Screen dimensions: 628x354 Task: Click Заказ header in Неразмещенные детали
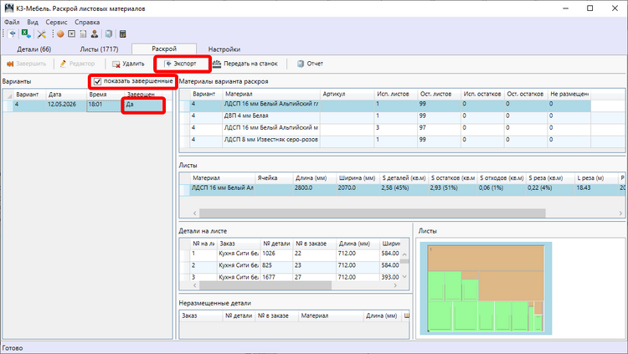pyautogui.click(x=201, y=316)
